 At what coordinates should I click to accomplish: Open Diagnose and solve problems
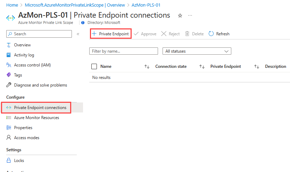point(41,85)
